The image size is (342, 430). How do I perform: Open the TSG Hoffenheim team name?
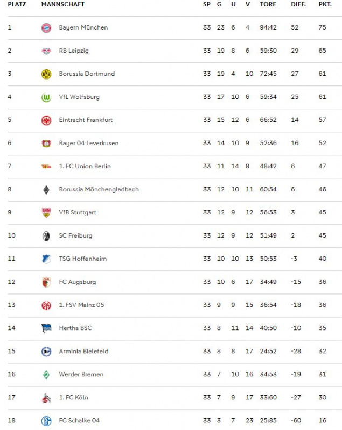(x=83, y=259)
